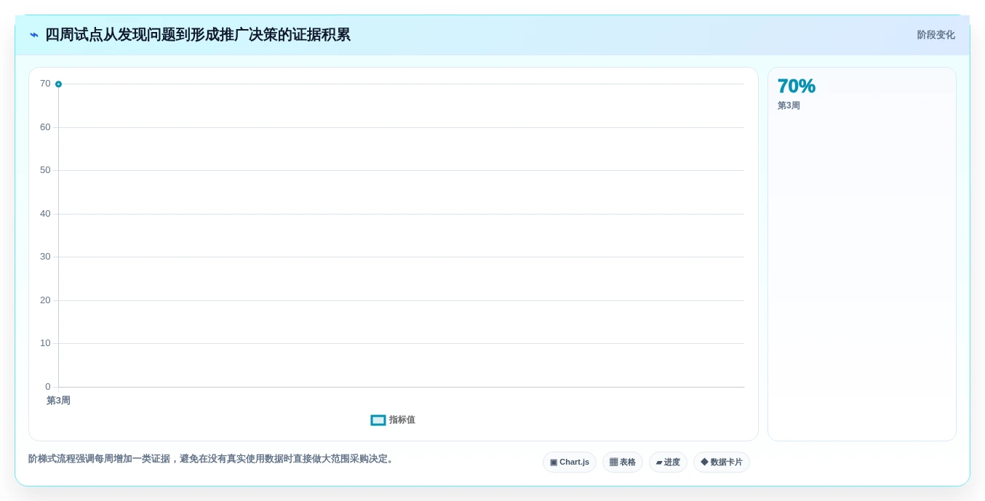Select the 数据卡片 tag
Screen dimensions: 985x501
tap(722, 462)
